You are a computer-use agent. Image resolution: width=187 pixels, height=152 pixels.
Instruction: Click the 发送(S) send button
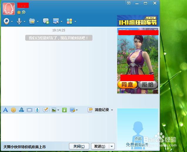click(x=100, y=146)
